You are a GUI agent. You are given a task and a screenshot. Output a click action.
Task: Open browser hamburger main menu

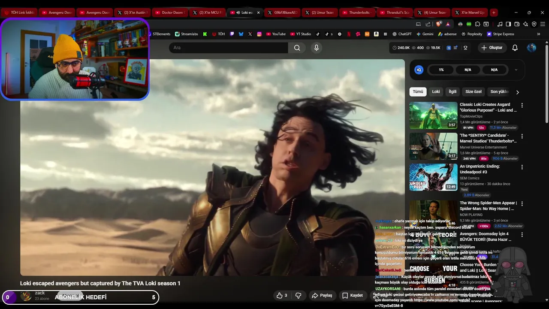543,24
